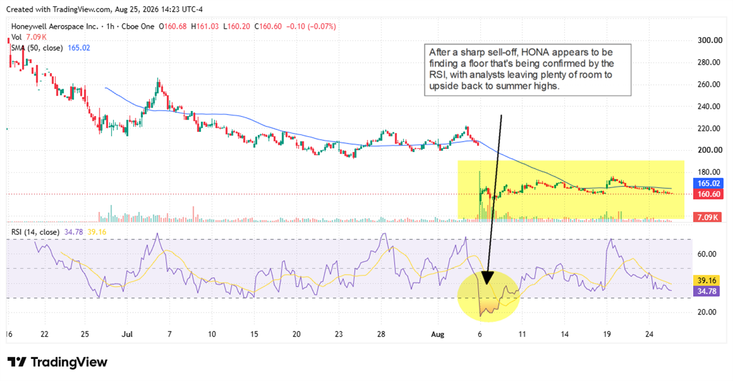Image resolution: width=733 pixels, height=381 pixels.
Task: Click the 240.00 price axis label
Action: coord(709,106)
